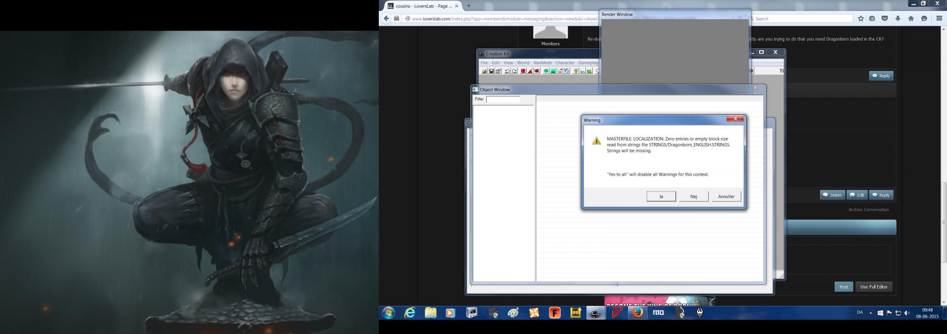Open the Gameplay menu in Creation Kit
This screenshot has height=334, width=947.
[x=588, y=63]
